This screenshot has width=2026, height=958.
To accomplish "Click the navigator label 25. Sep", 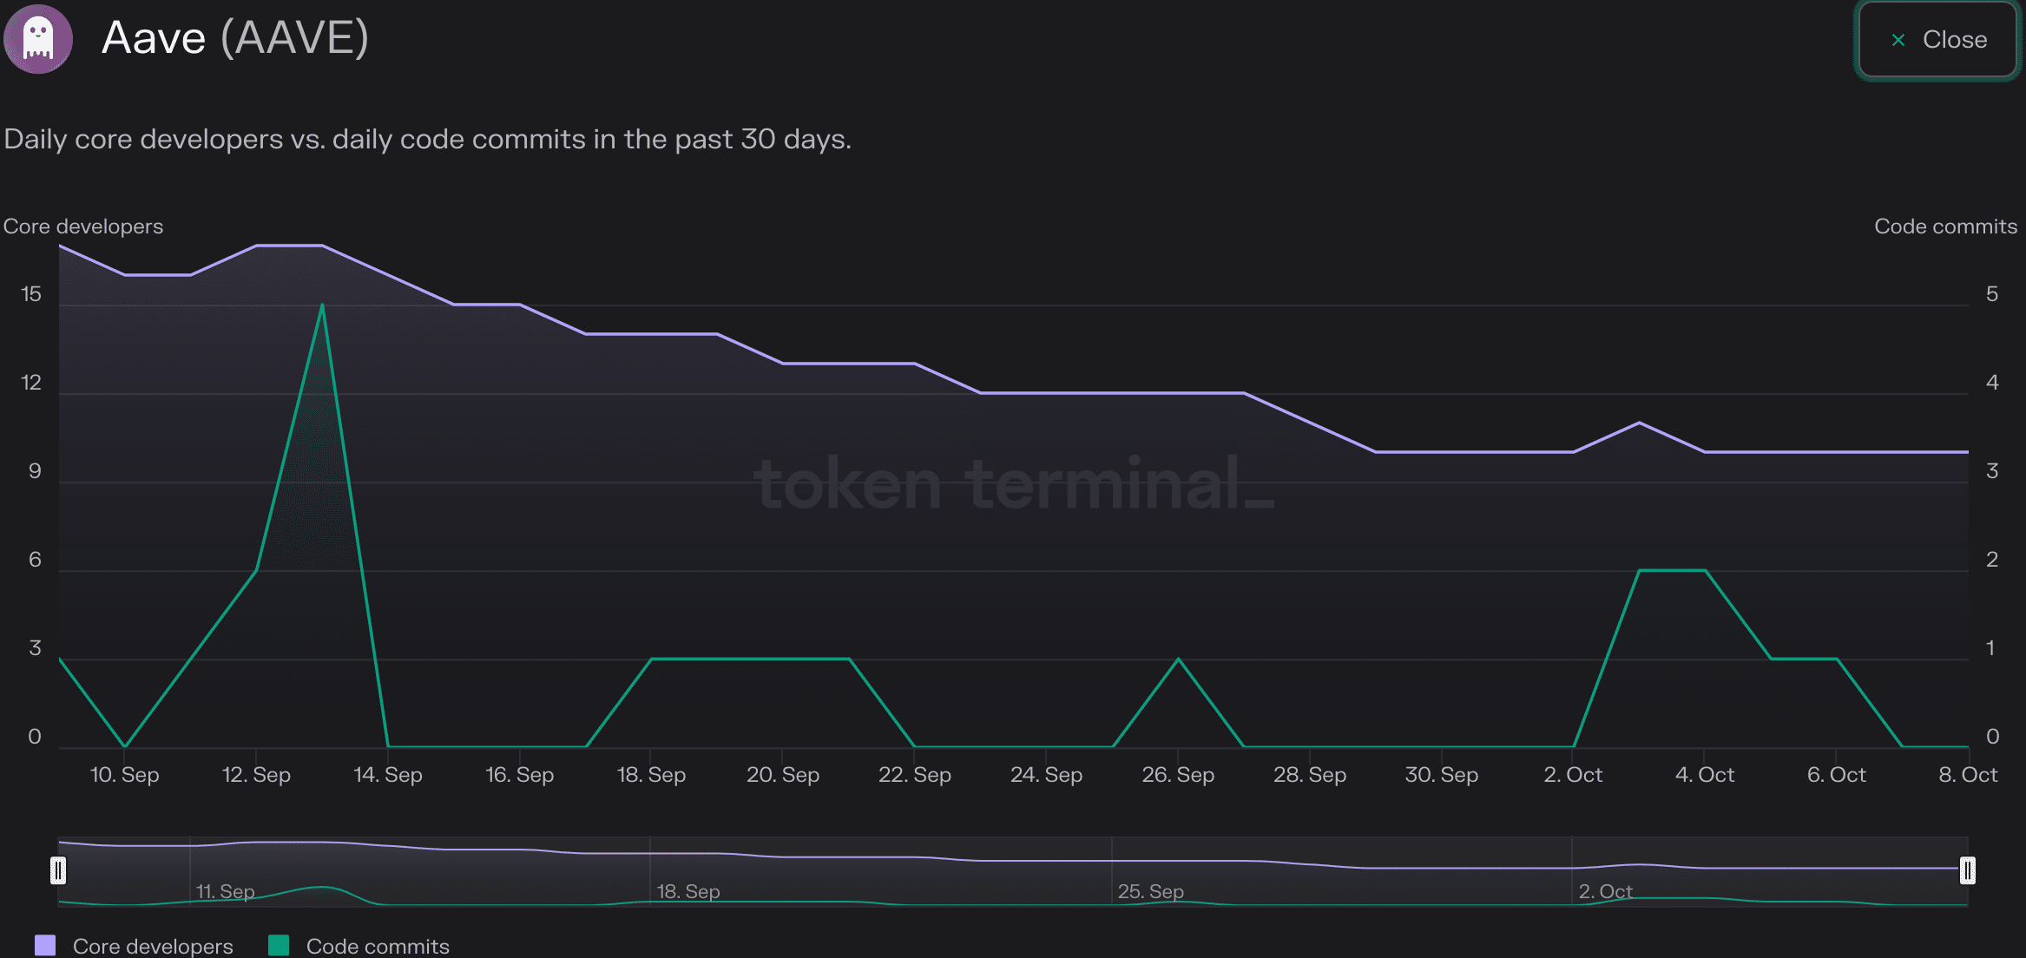I will (1150, 891).
